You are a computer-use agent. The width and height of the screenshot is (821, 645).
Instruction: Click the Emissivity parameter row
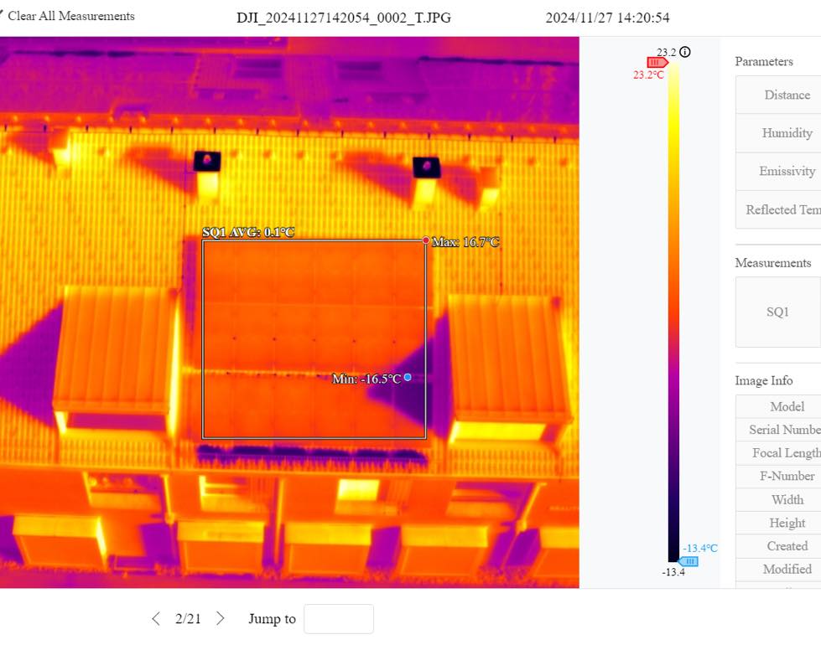point(778,171)
